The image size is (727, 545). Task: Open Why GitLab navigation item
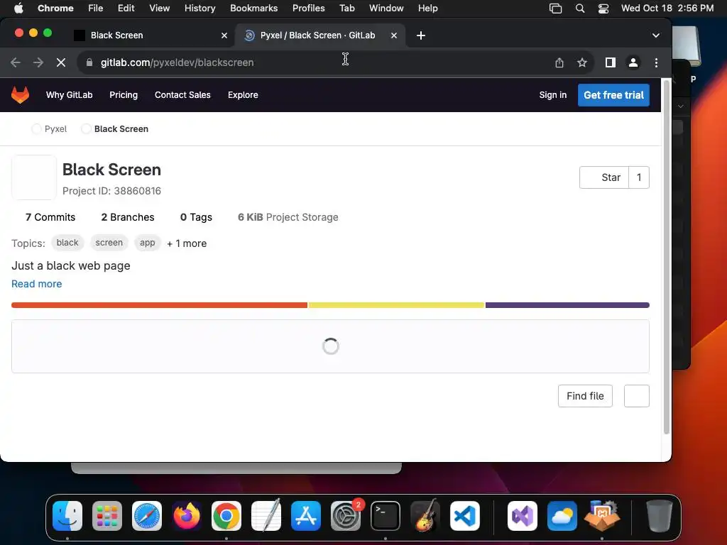[x=69, y=95]
